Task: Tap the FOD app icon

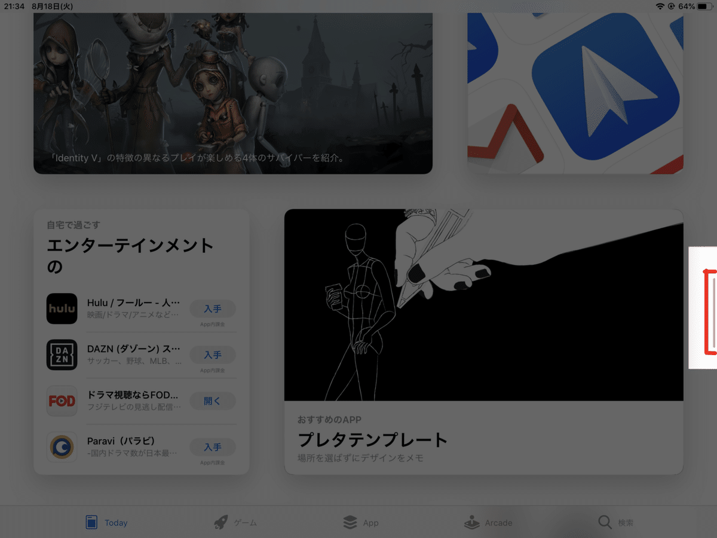Action: tap(62, 401)
